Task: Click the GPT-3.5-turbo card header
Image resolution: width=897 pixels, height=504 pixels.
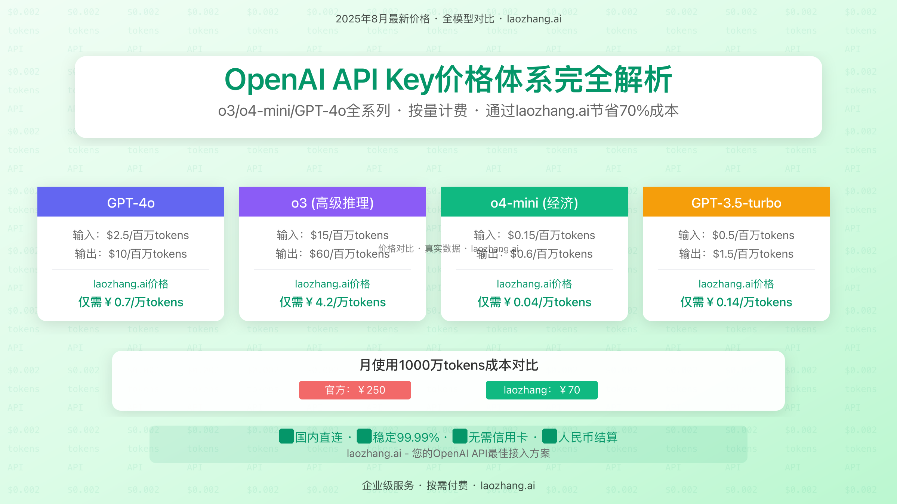Action: point(736,202)
